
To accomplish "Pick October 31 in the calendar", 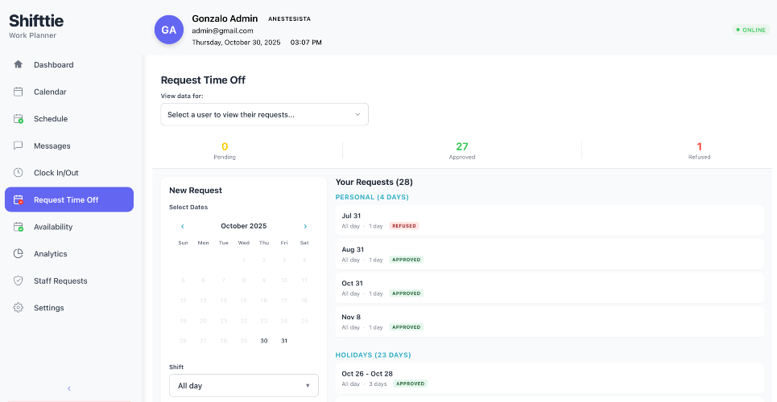I will [284, 341].
